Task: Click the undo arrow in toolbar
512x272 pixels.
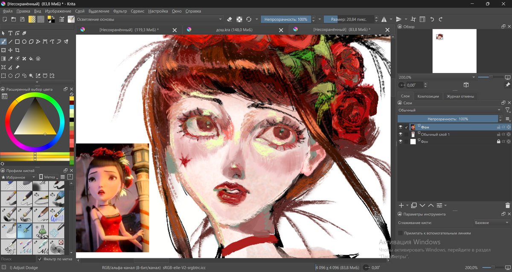Action: pos(432,19)
